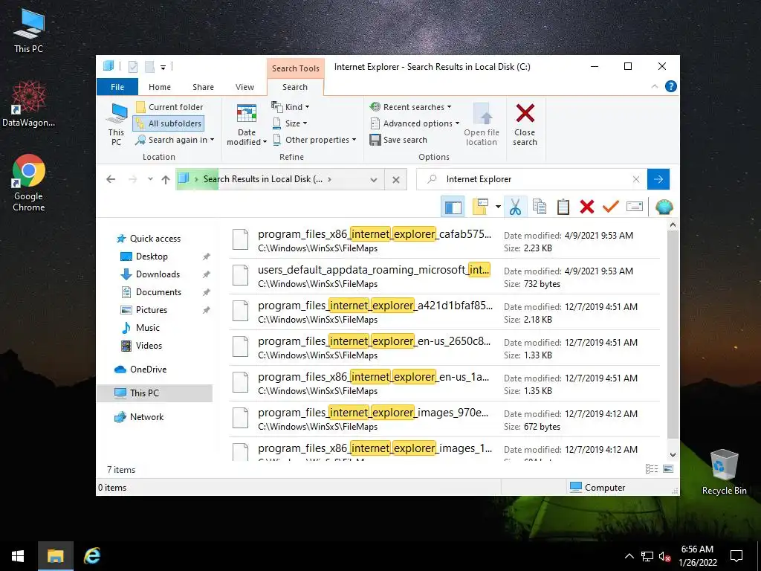Click the Copy toolbar icon
Screen dimensions: 761x571
pyautogui.click(x=540, y=207)
